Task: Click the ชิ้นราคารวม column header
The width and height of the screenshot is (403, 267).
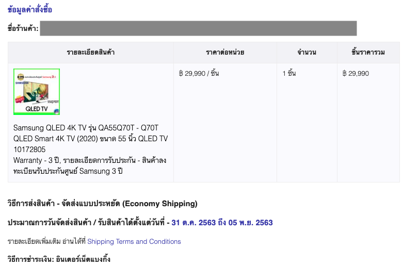Action: coord(368,53)
